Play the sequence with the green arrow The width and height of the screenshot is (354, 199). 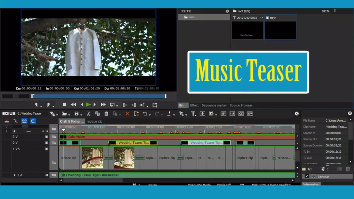[88, 105]
